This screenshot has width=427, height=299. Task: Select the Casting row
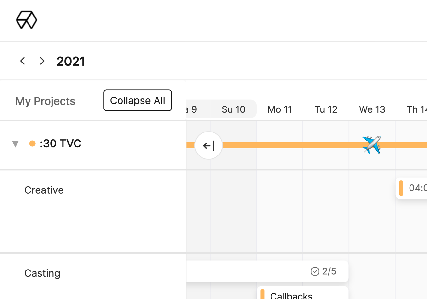coord(42,273)
